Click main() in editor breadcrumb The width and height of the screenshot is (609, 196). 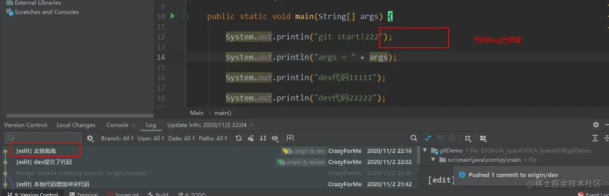coord(222,113)
